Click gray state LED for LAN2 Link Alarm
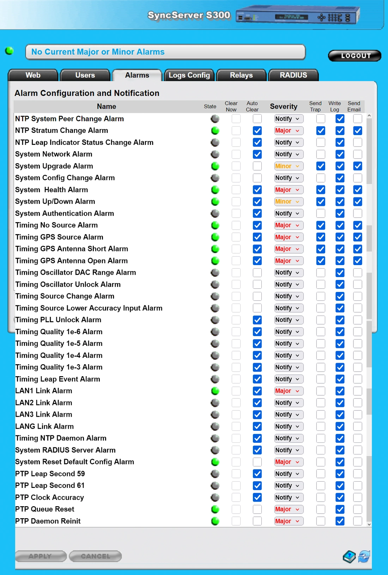Screen dimensions: 388x575 pos(215,403)
